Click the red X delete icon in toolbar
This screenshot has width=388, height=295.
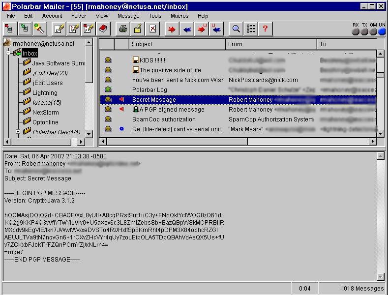point(152,29)
